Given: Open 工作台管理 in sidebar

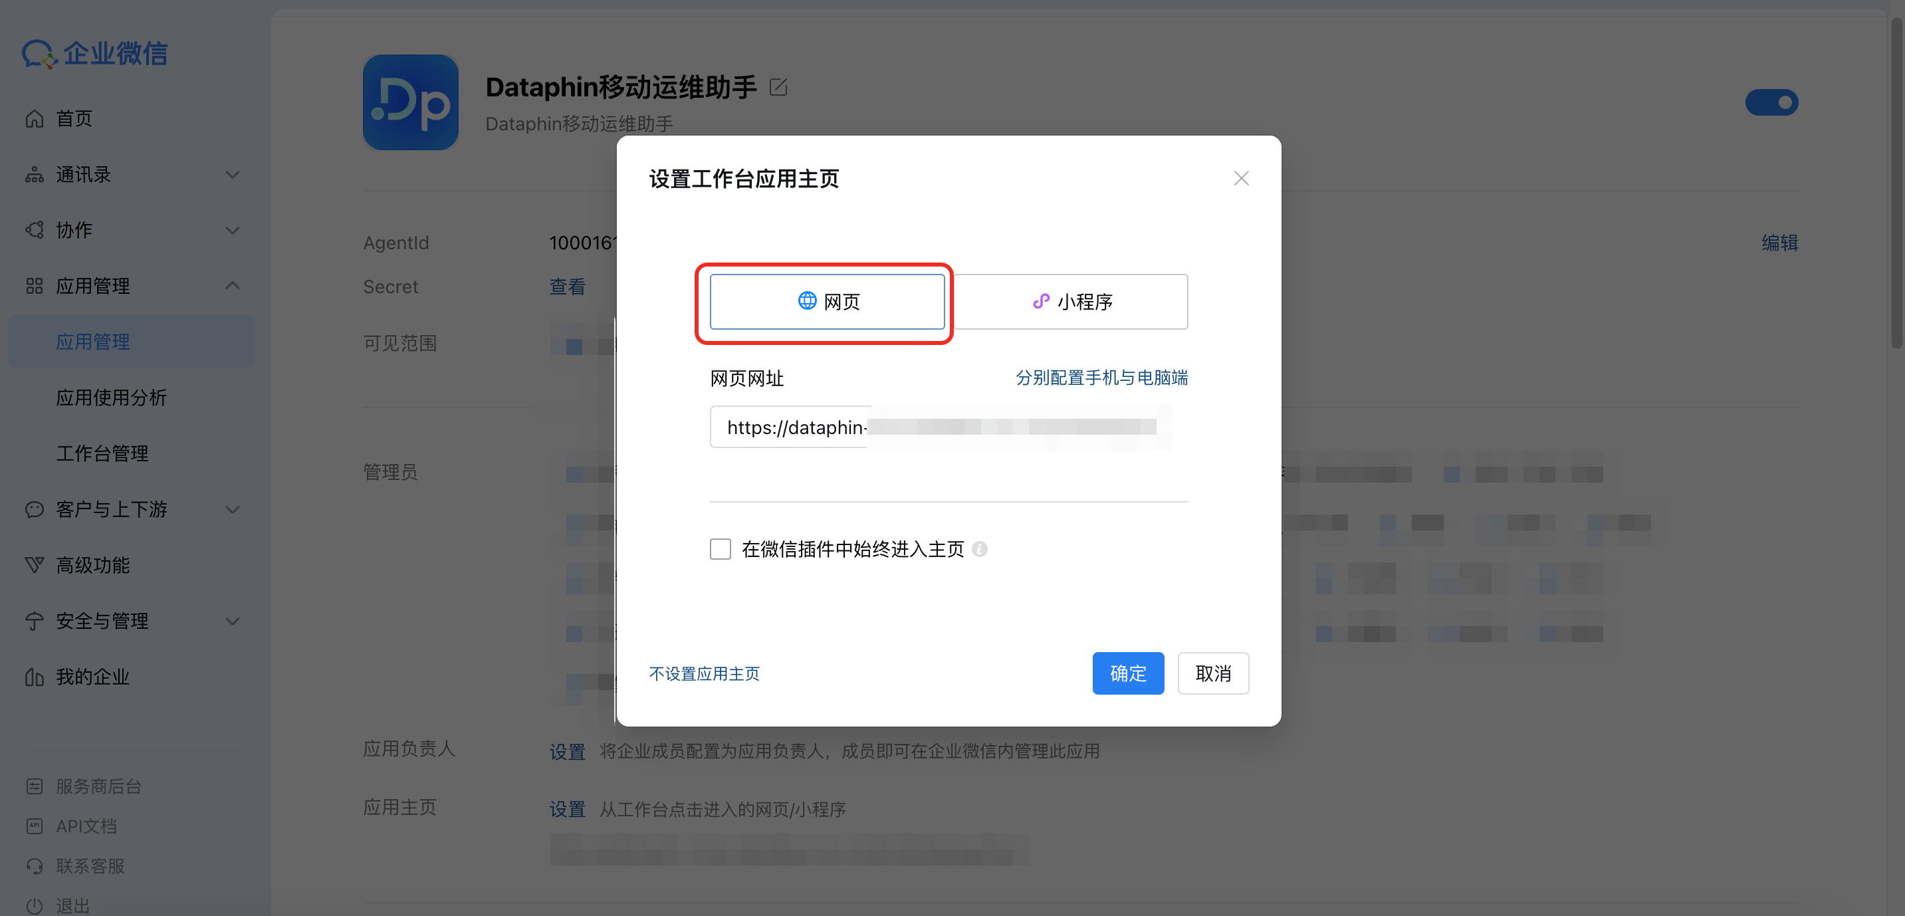Looking at the screenshot, I should point(103,453).
